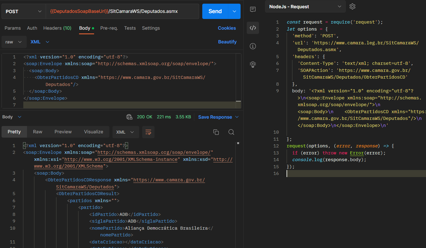Click the lightbulb related requests icon
426x248 pixels.
253,64
